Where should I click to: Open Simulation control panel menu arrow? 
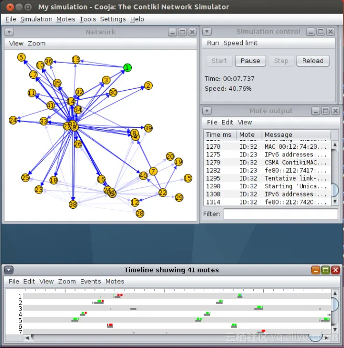coord(207,32)
